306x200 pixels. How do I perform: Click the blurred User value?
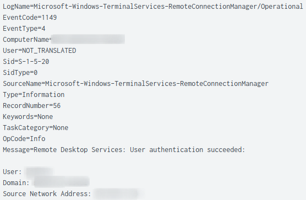[39, 172]
